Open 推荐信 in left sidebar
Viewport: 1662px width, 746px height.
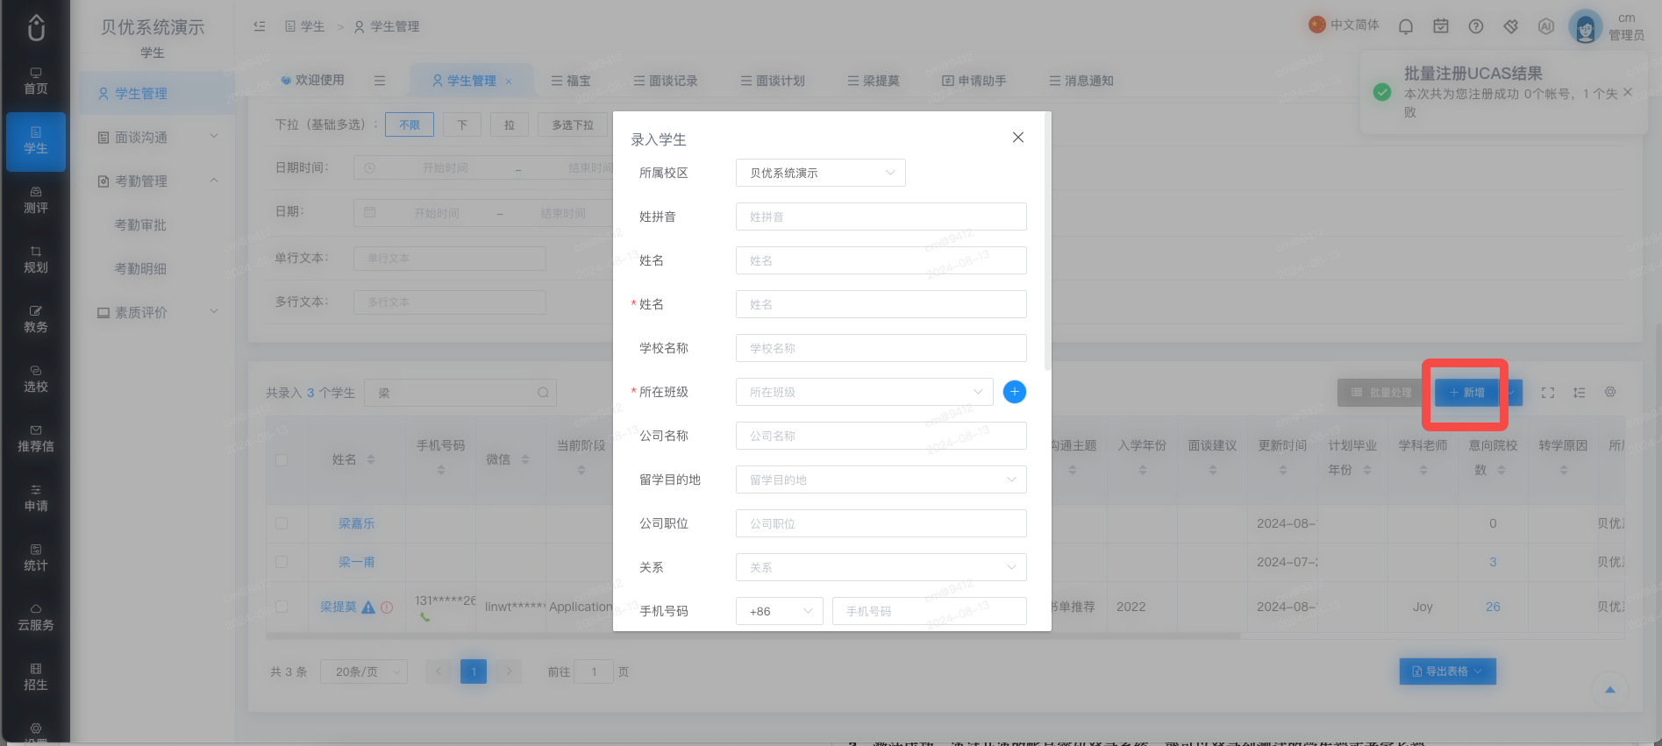[x=36, y=439]
